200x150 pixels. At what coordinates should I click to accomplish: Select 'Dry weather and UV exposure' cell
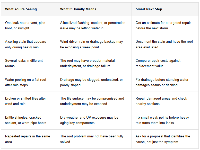(x=94, y=120)
